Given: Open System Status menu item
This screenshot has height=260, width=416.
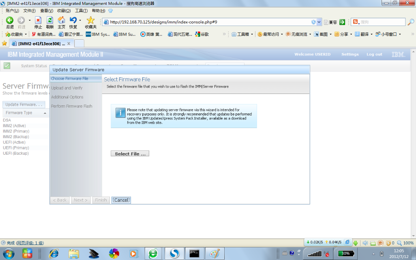Looking at the screenshot, I should tap(34, 66).
